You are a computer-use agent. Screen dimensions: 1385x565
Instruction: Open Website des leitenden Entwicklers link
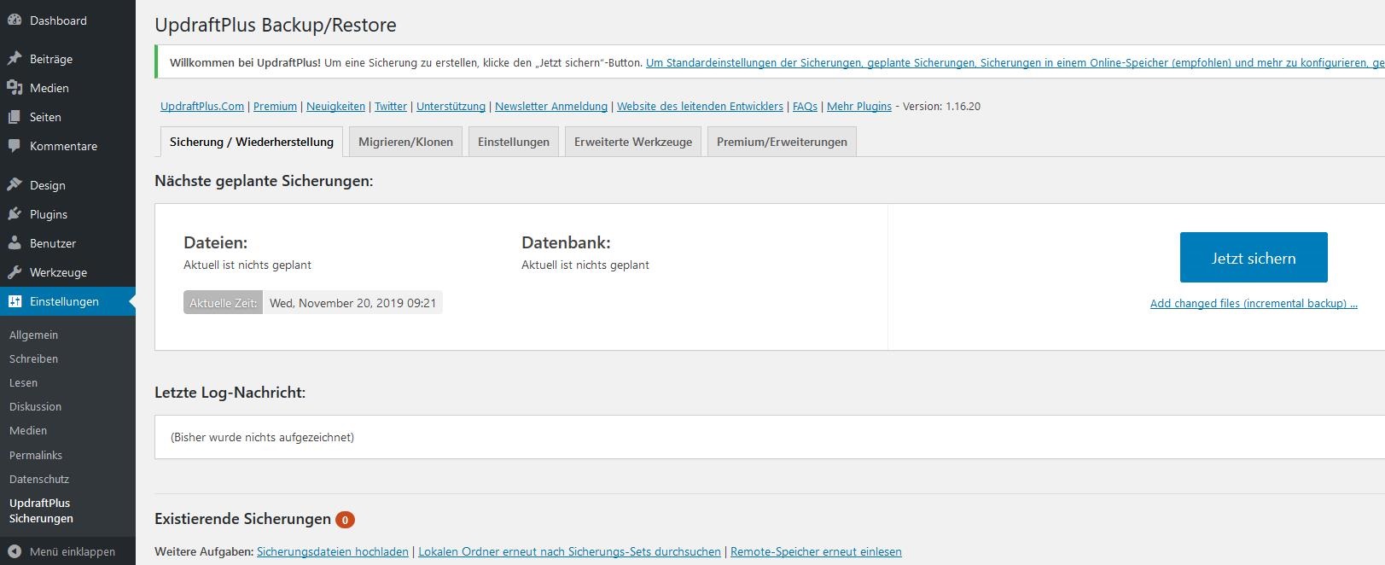(700, 106)
